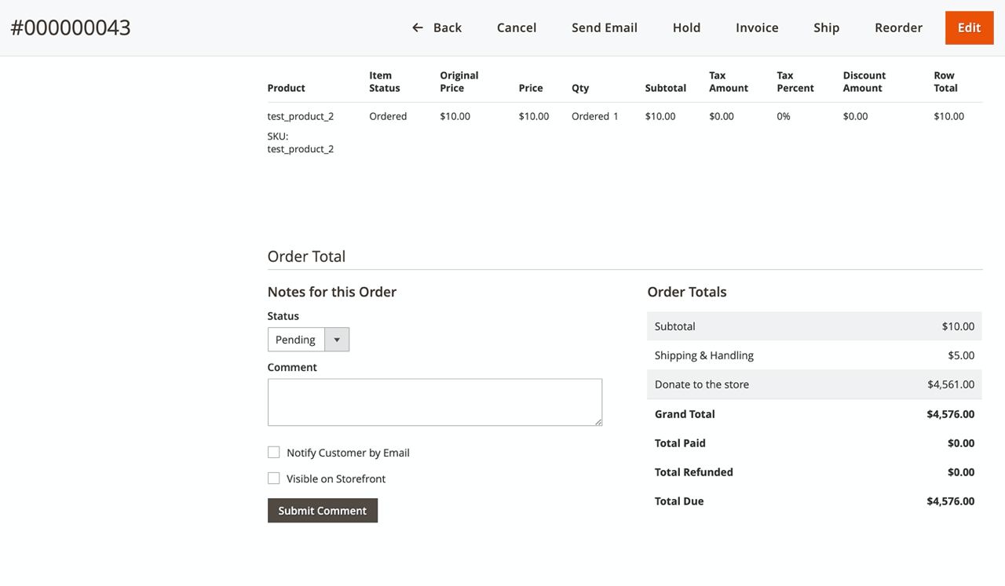Open the Status dropdown showing Pending
Image resolution: width=1005 pixels, height=586 pixels.
pyautogui.click(x=297, y=340)
